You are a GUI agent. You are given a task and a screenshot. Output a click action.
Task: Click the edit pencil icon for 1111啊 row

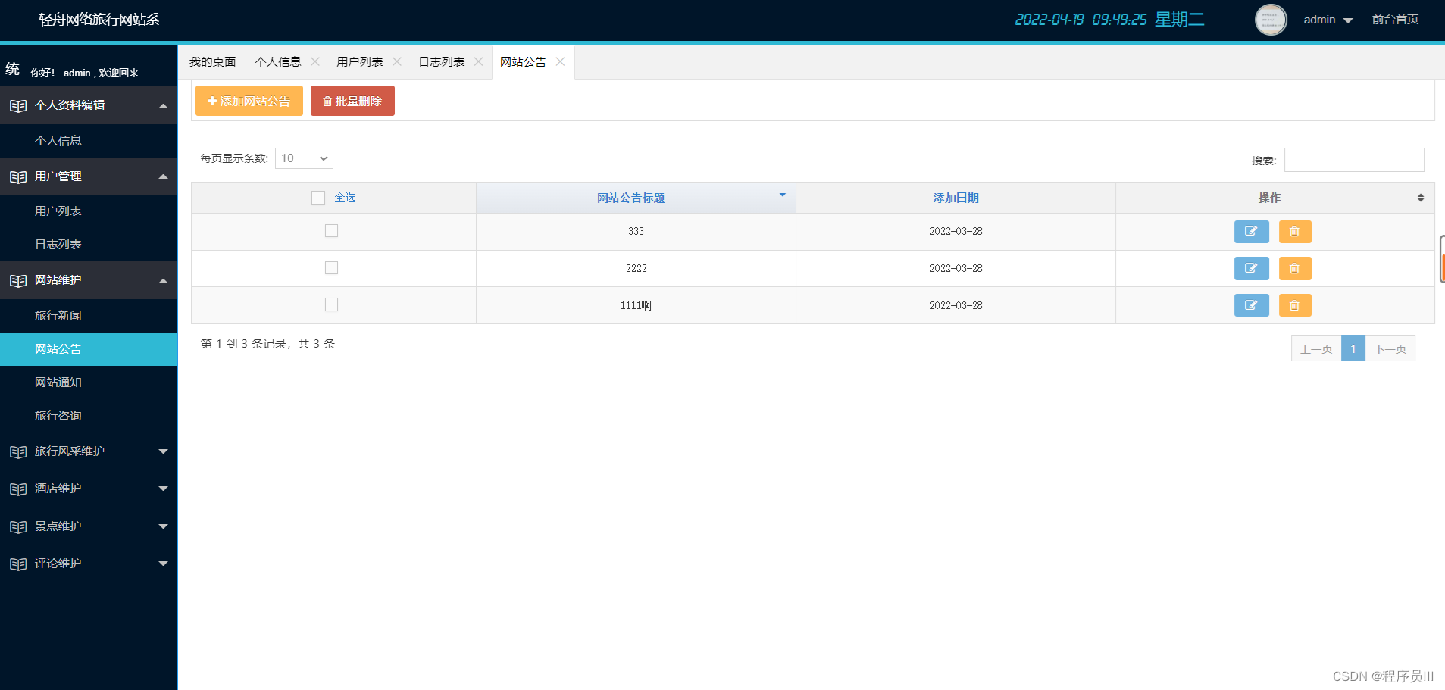point(1250,305)
